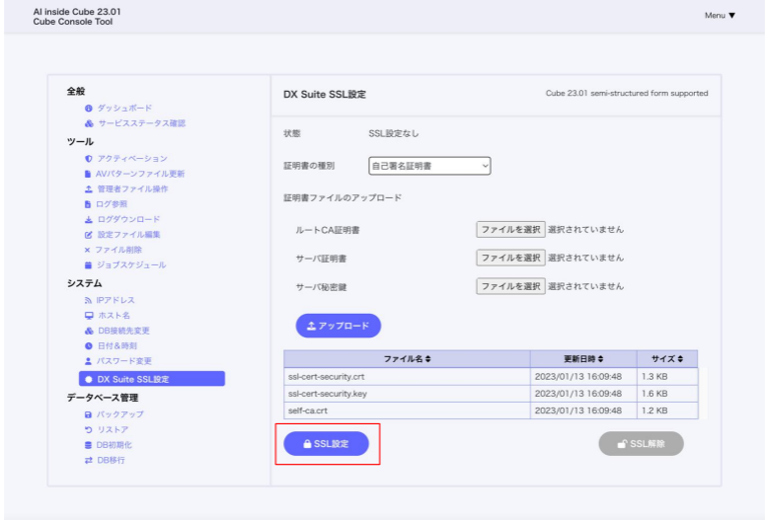
Task: Click the job schedule calendar icon
Action: (x=88, y=264)
